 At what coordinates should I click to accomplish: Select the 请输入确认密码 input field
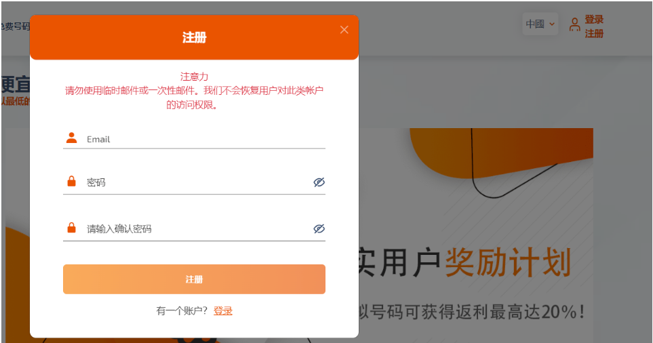point(197,229)
